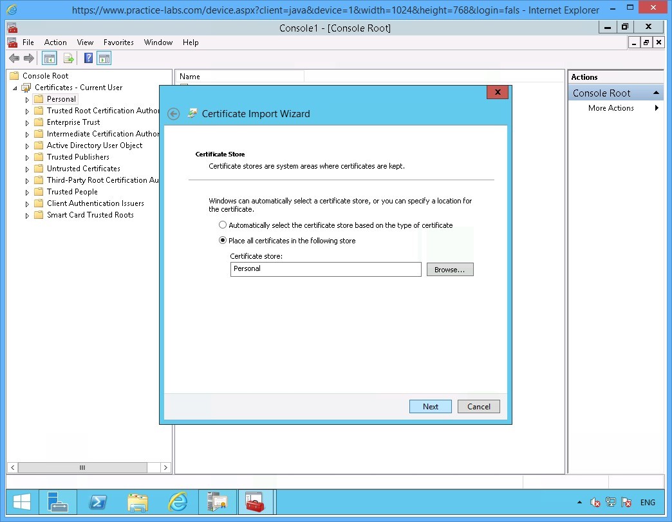The width and height of the screenshot is (672, 522).
Task: Toggle the Show/Hide Action Pane icon
Action: pyautogui.click(x=104, y=58)
